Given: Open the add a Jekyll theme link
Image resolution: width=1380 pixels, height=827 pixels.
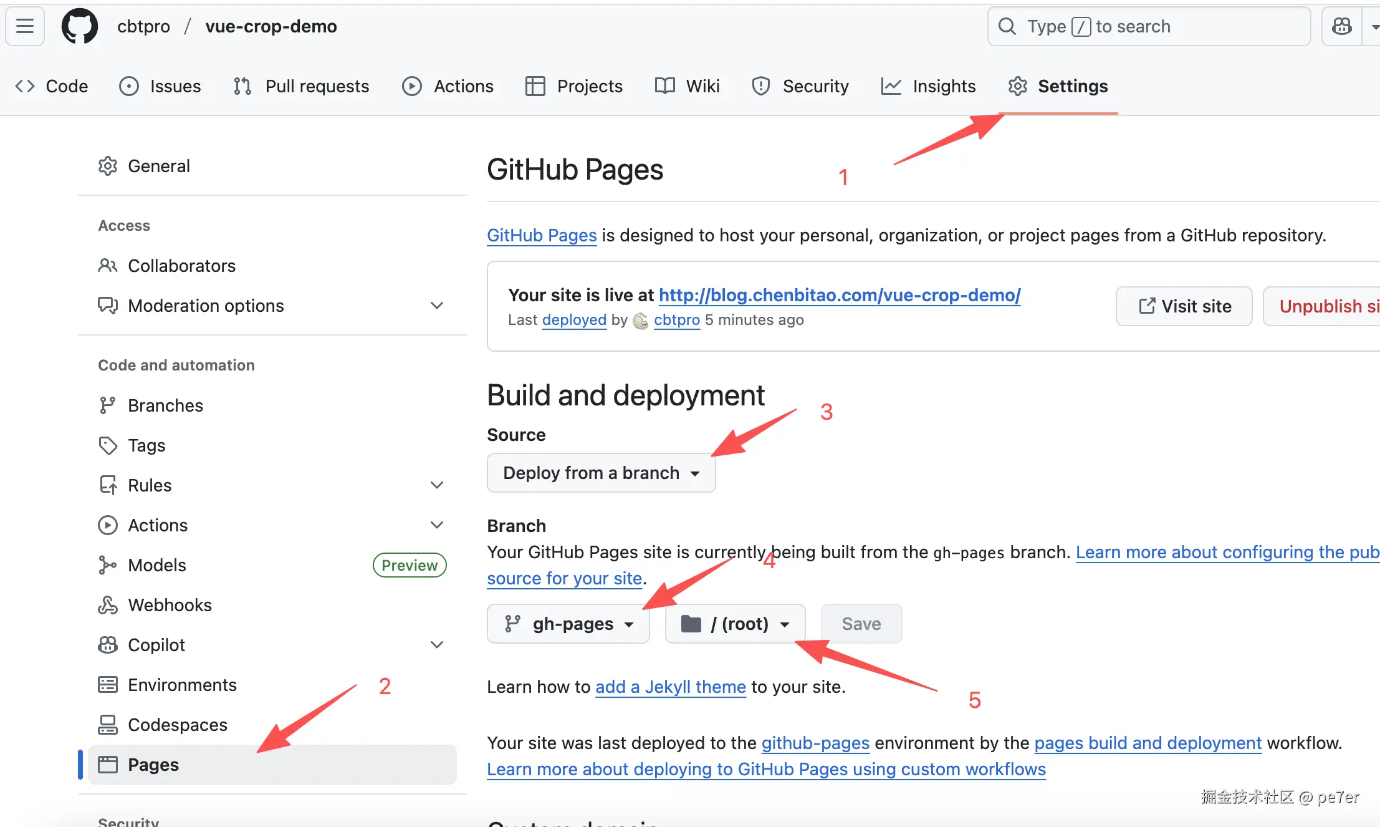Looking at the screenshot, I should click(671, 687).
